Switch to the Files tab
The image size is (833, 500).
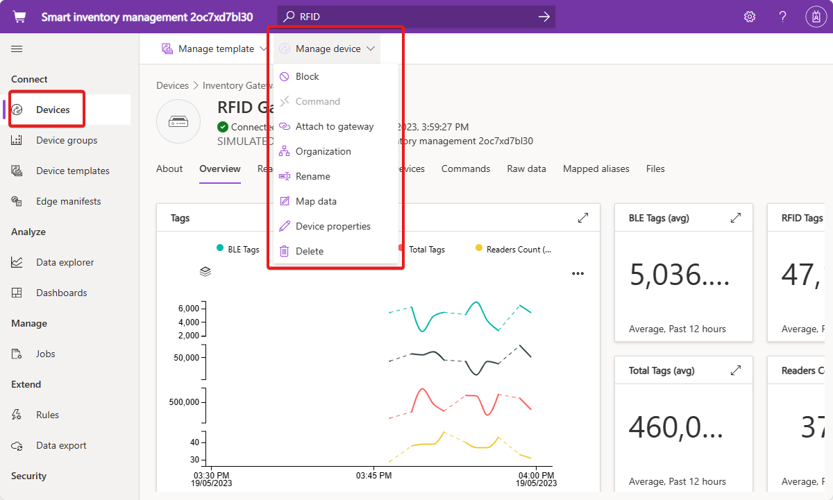[655, 169]
